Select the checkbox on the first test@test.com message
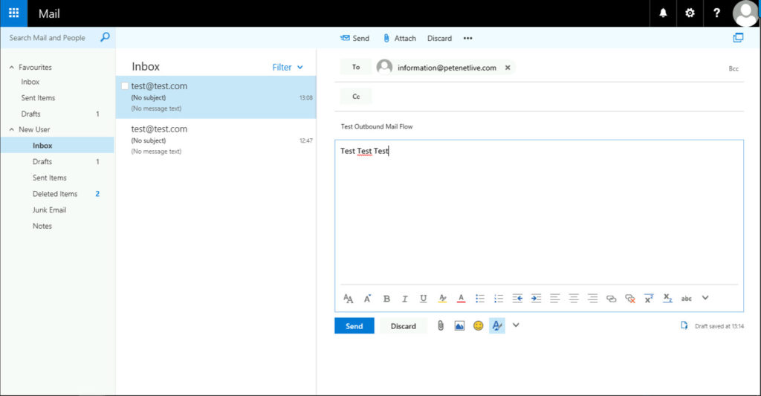The width and height of the screenshot is (761, 396). click(x=125, y=86)
